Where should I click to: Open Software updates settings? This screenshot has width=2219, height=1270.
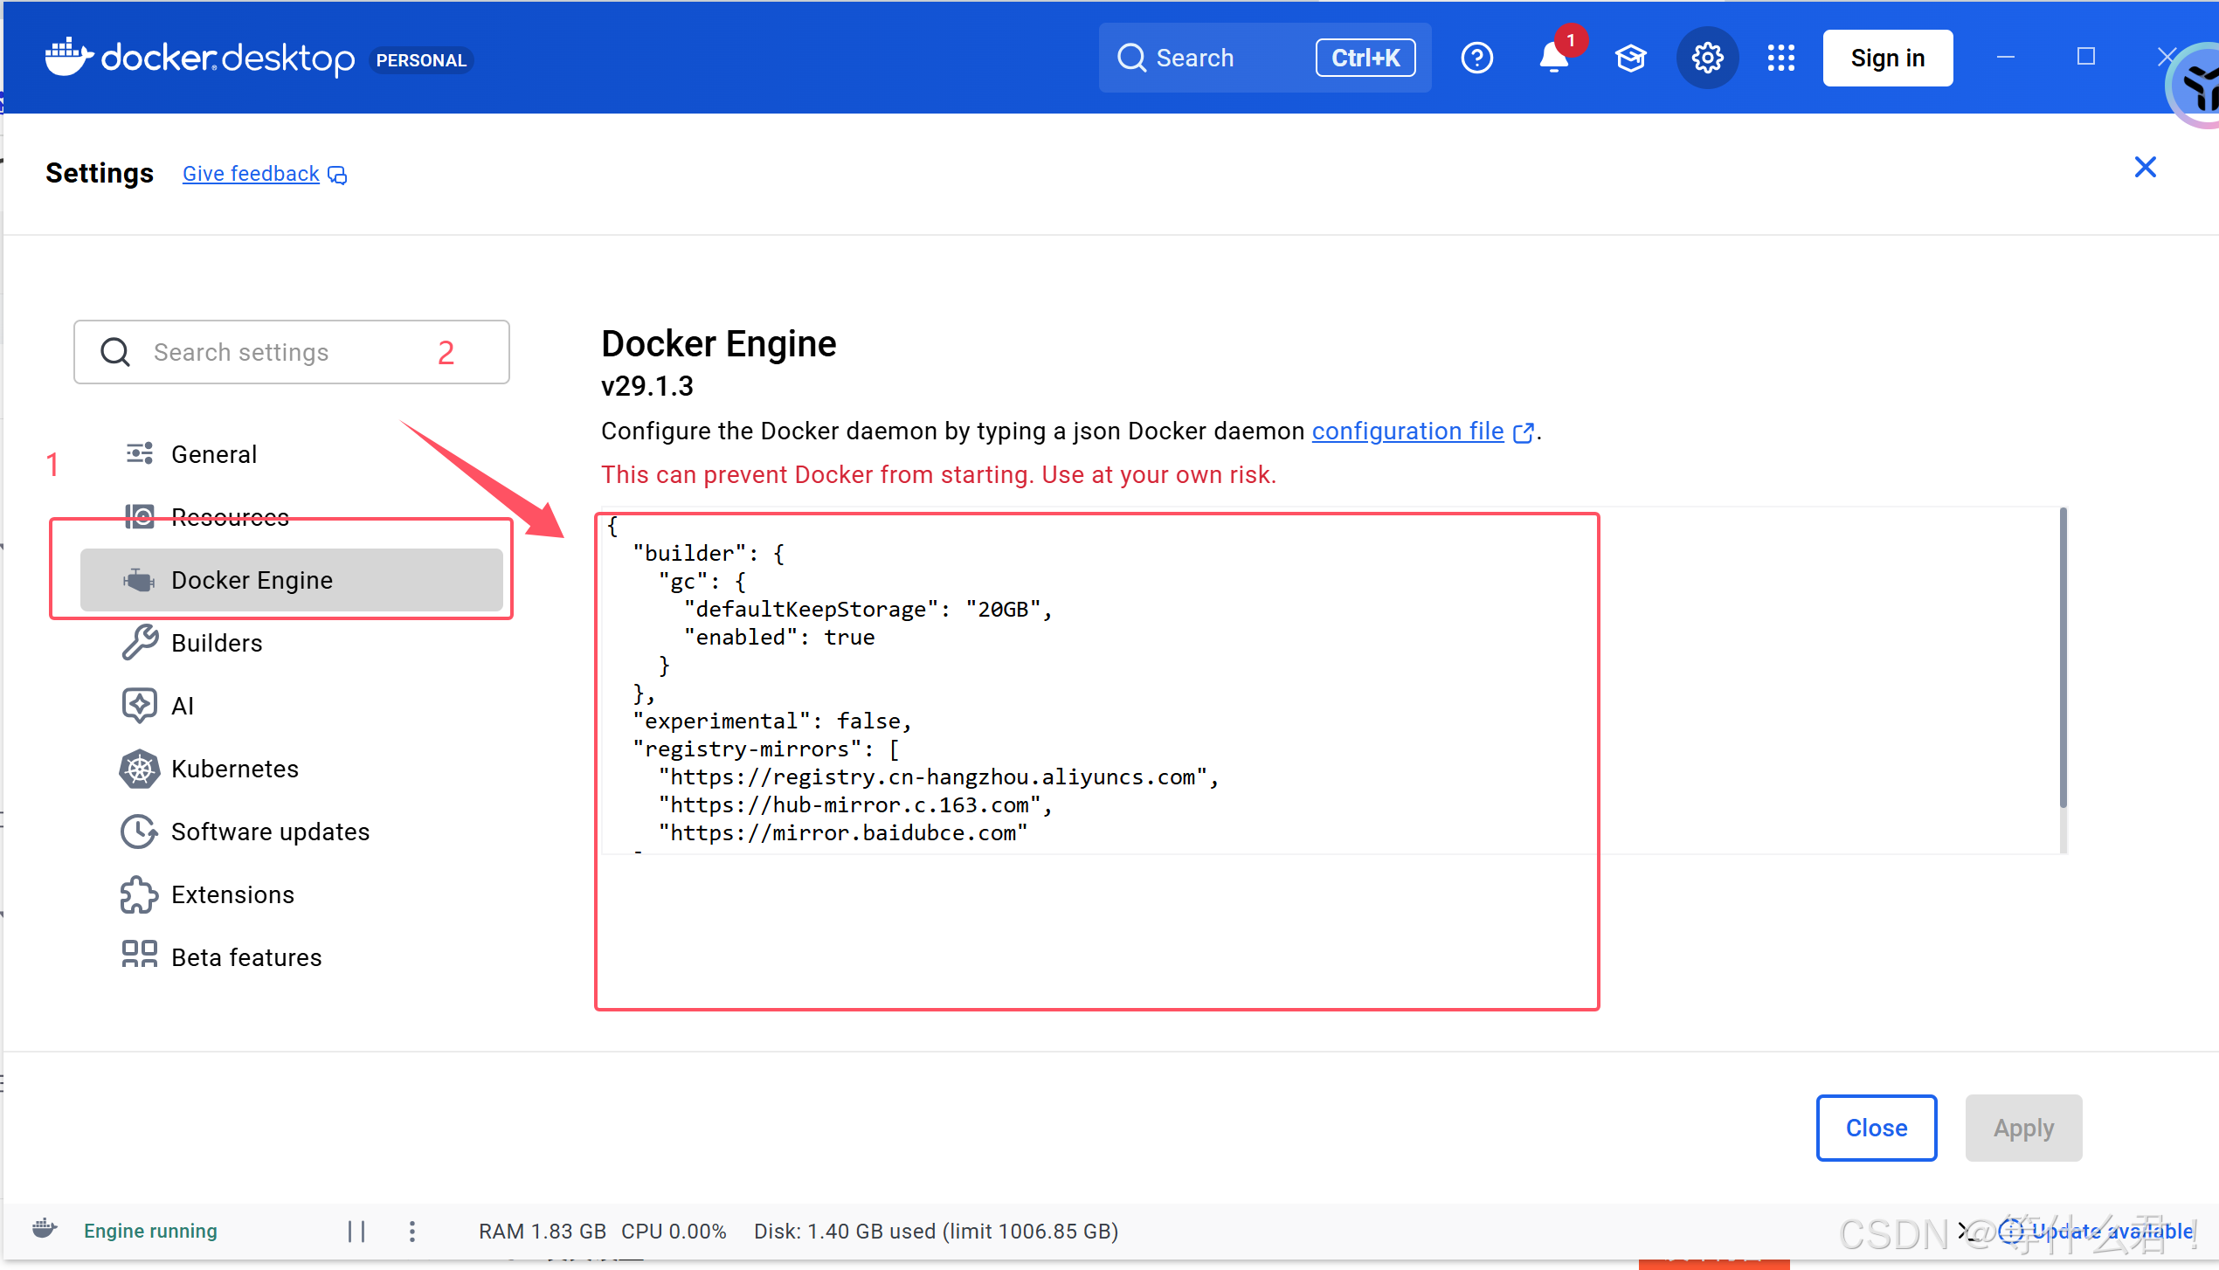point(270,832)
